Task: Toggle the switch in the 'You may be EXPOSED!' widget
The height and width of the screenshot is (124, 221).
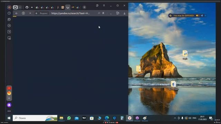Action: tap(198, 15)
